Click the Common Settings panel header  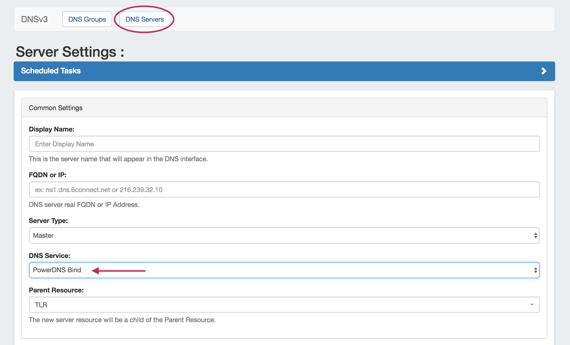click(56, 108)
